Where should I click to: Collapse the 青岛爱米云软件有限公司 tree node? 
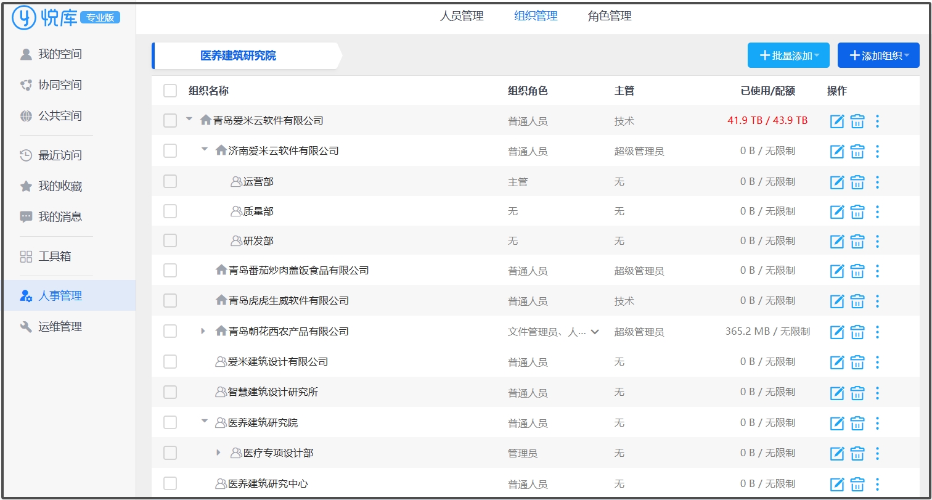click(x=189, y=120)
